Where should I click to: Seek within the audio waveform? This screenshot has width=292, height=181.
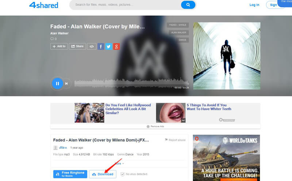[x=131, y=83]
